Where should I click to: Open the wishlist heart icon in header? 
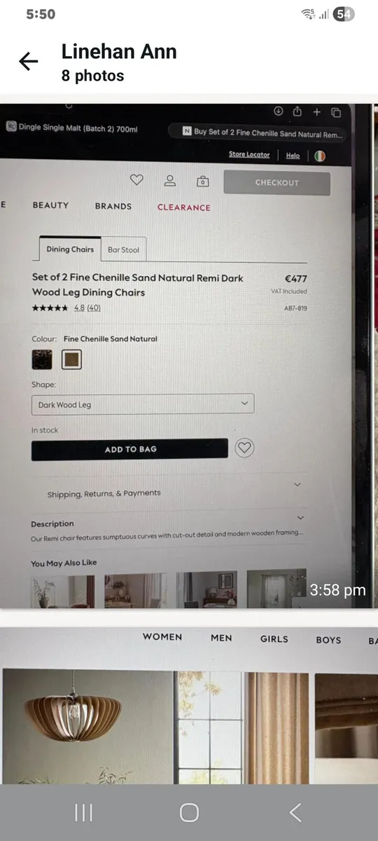[x=136, y=180]
